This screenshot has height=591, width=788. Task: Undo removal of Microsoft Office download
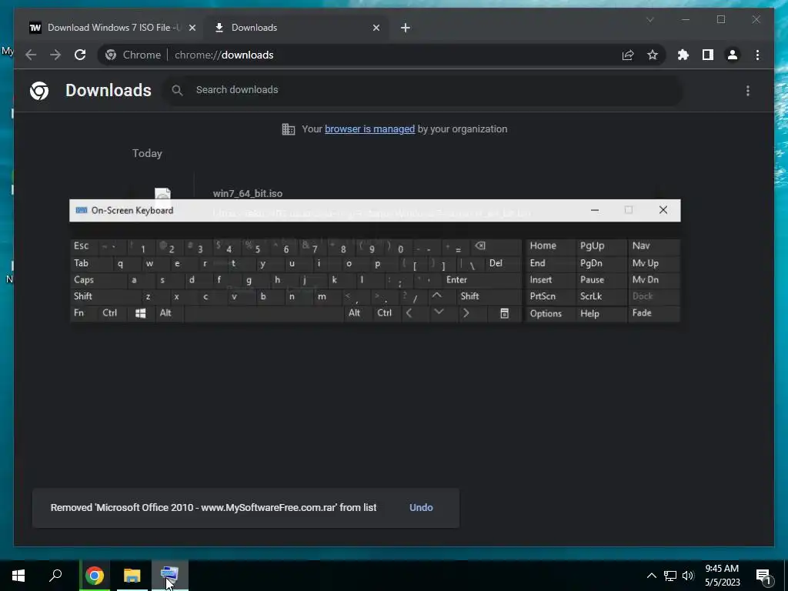[x=421, y=508]
